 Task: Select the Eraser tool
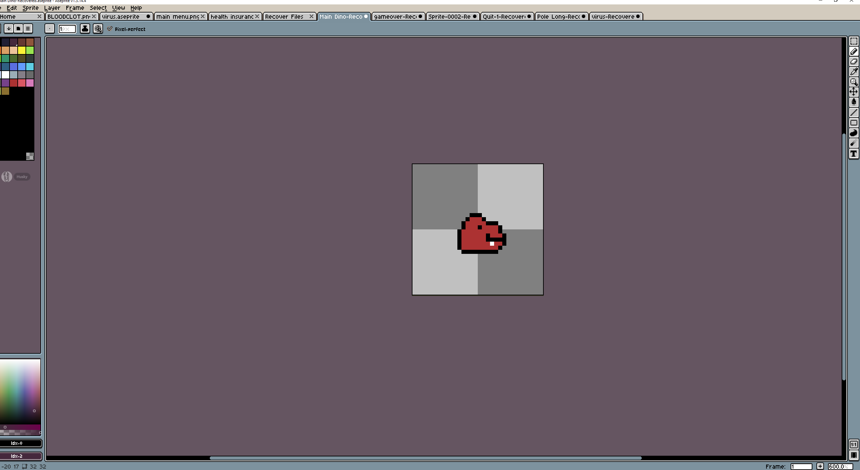pyautogui.click(x=854, y=62)
